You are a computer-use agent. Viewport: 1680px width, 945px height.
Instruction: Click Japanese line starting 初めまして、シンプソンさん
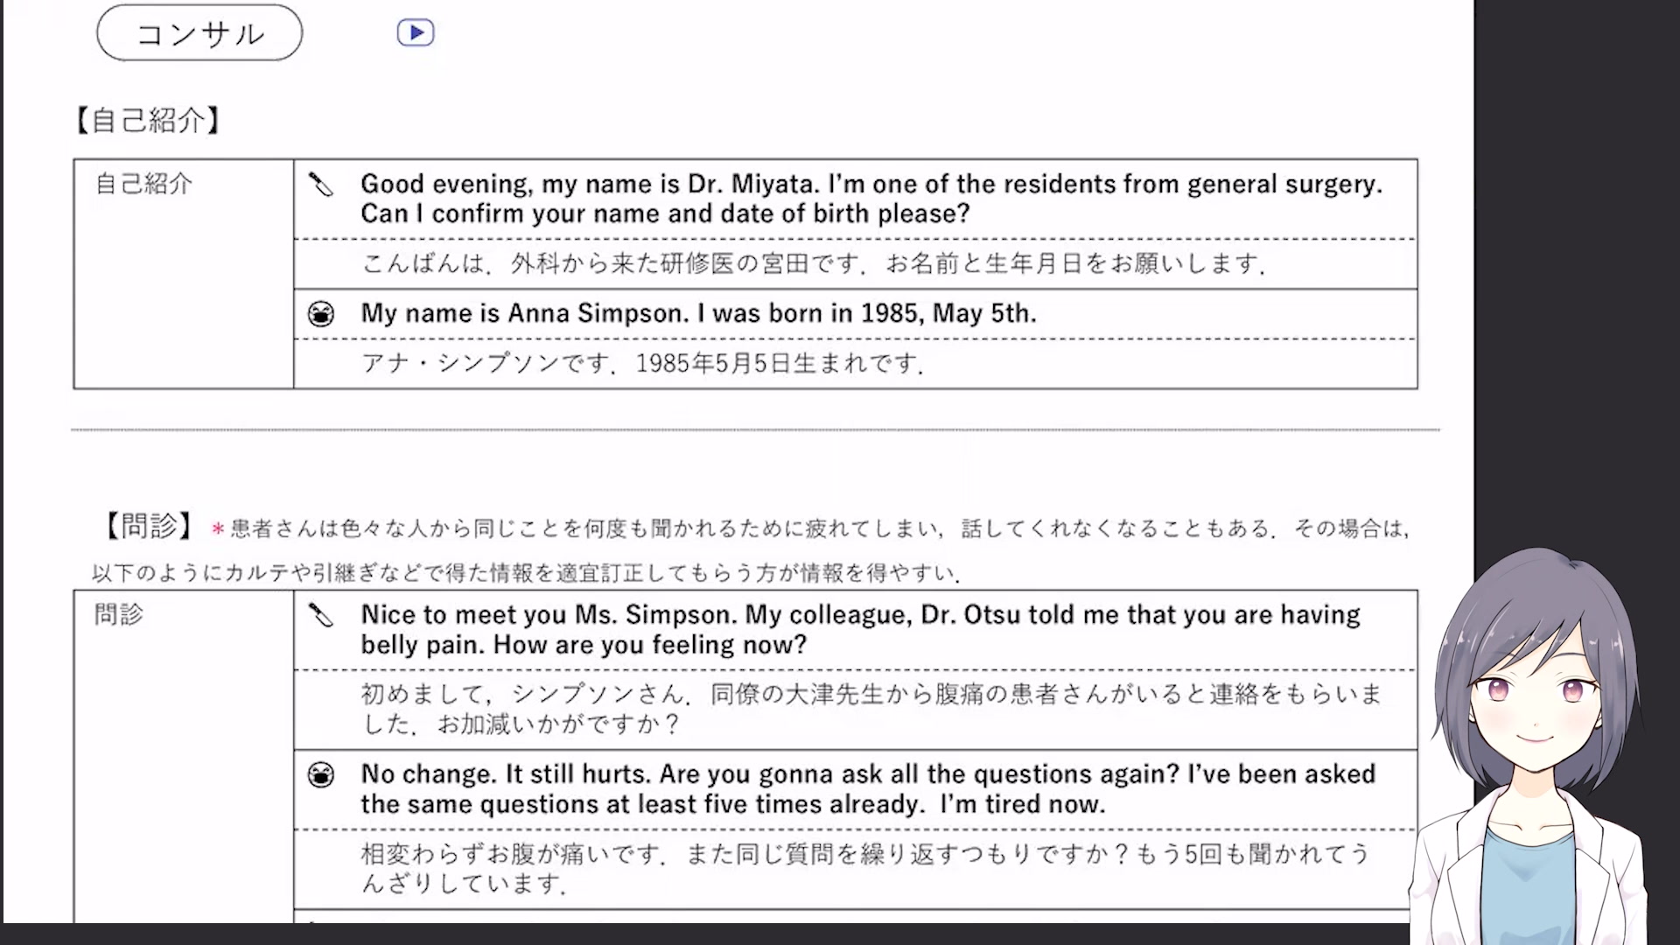pyautogui.click(x=871, y=695)
